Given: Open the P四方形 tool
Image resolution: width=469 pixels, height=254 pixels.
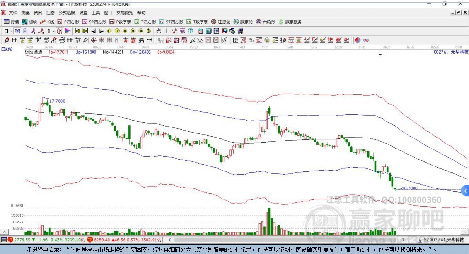Looking at the screenshot, I should pos(68,22).
